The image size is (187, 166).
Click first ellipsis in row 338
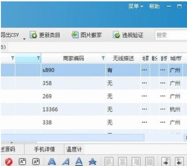[x=144, y=122]
